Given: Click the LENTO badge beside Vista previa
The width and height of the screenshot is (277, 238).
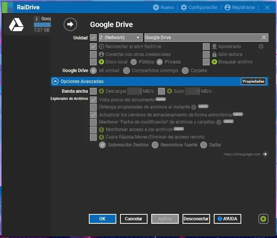Looking at the screenshot, I should [161, 99].
